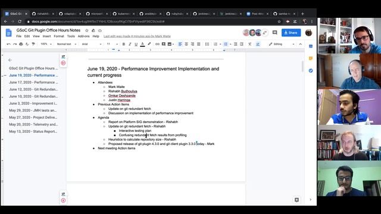Star the document title
381x214 pixels.
pos(86,30)
